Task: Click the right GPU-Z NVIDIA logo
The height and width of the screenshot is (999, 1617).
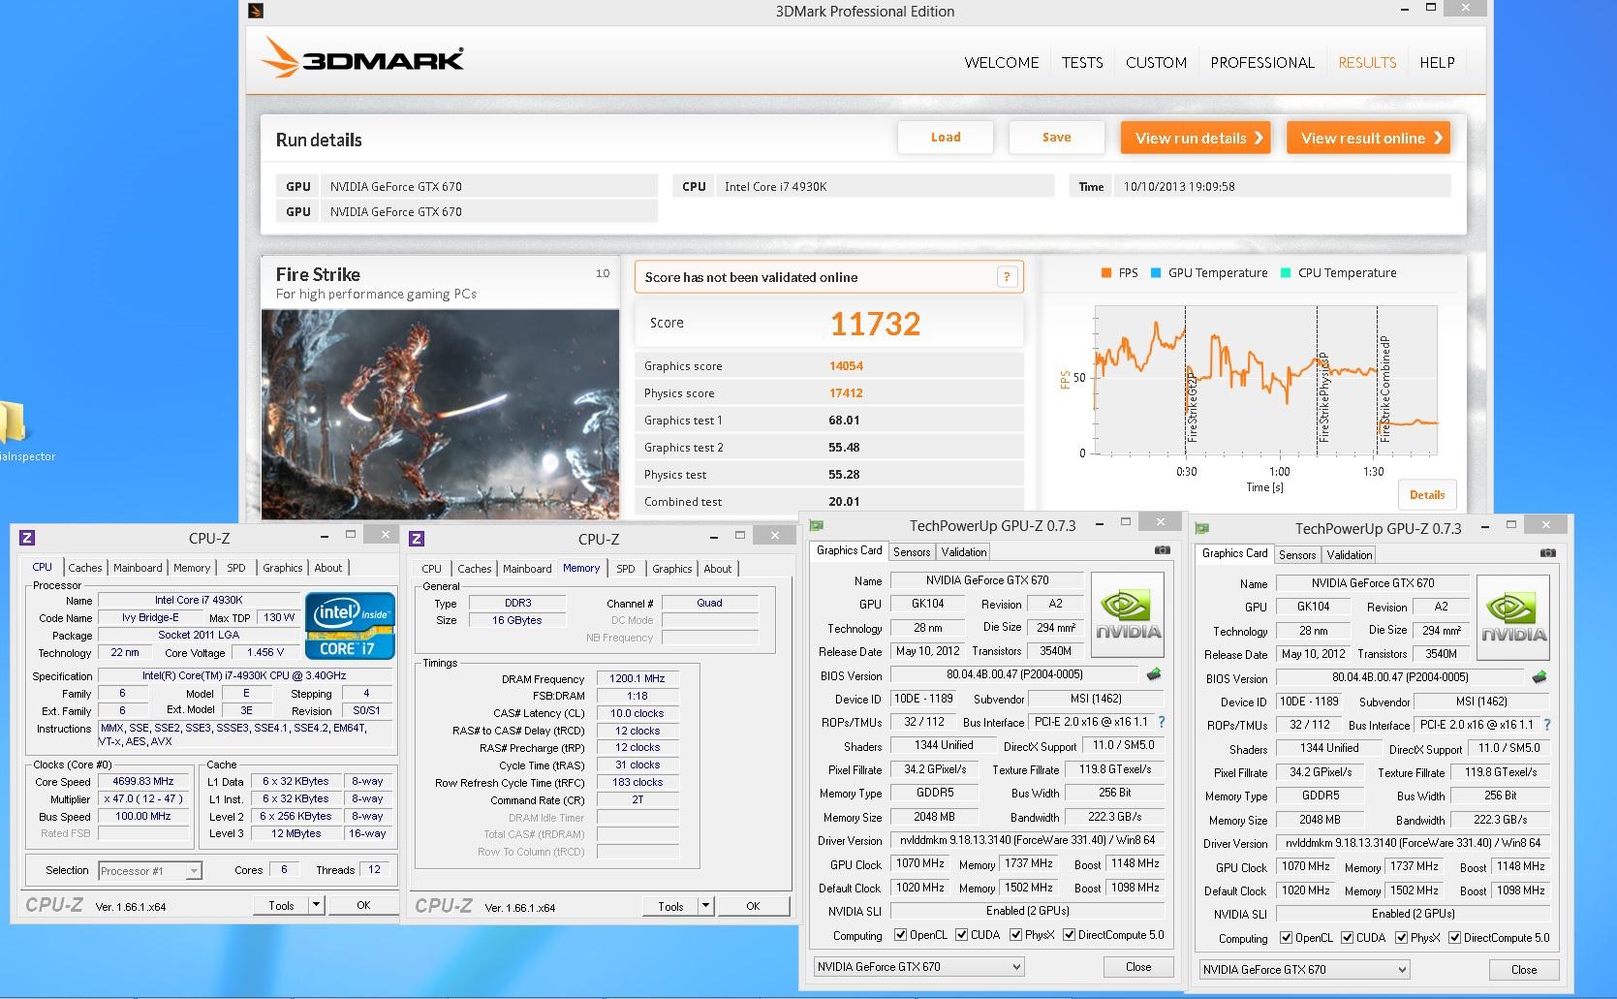Action: [x=1513, y=616]
